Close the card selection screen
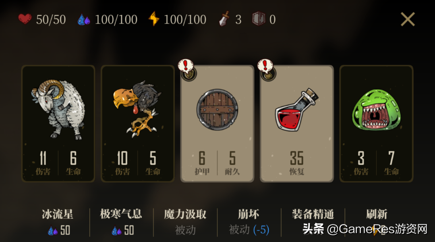435x242 pixels. (408, 19)
